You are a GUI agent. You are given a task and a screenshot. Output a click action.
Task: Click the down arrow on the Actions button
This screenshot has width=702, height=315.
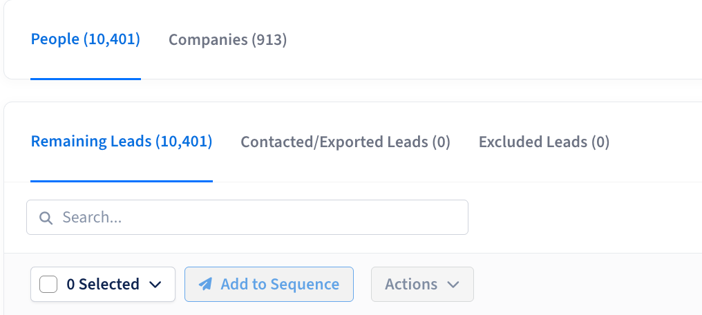tap(453, 285)
